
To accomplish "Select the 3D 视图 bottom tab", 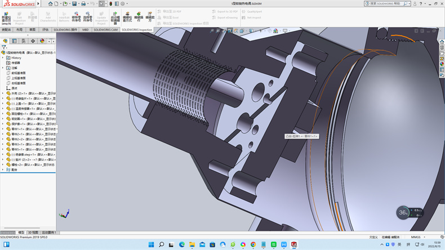I will point(33,232).
